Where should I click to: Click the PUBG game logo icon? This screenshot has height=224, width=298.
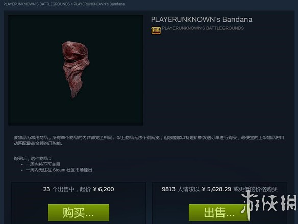[x=156, y=31]
